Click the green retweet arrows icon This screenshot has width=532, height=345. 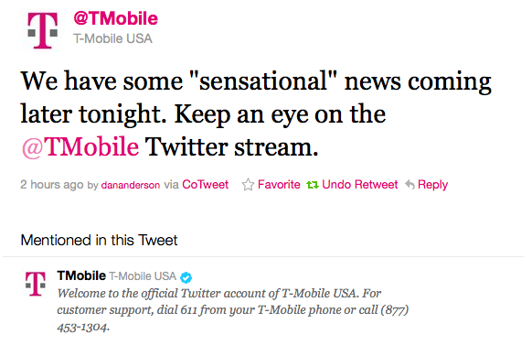313,185
